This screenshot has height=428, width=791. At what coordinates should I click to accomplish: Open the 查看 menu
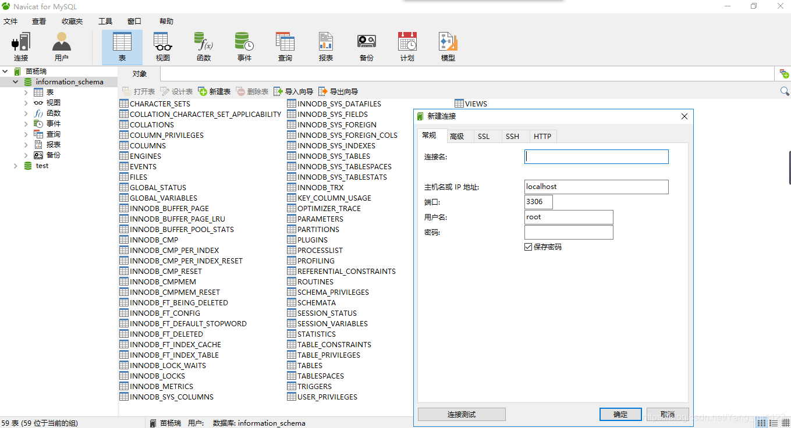click(x=39, y=22)
